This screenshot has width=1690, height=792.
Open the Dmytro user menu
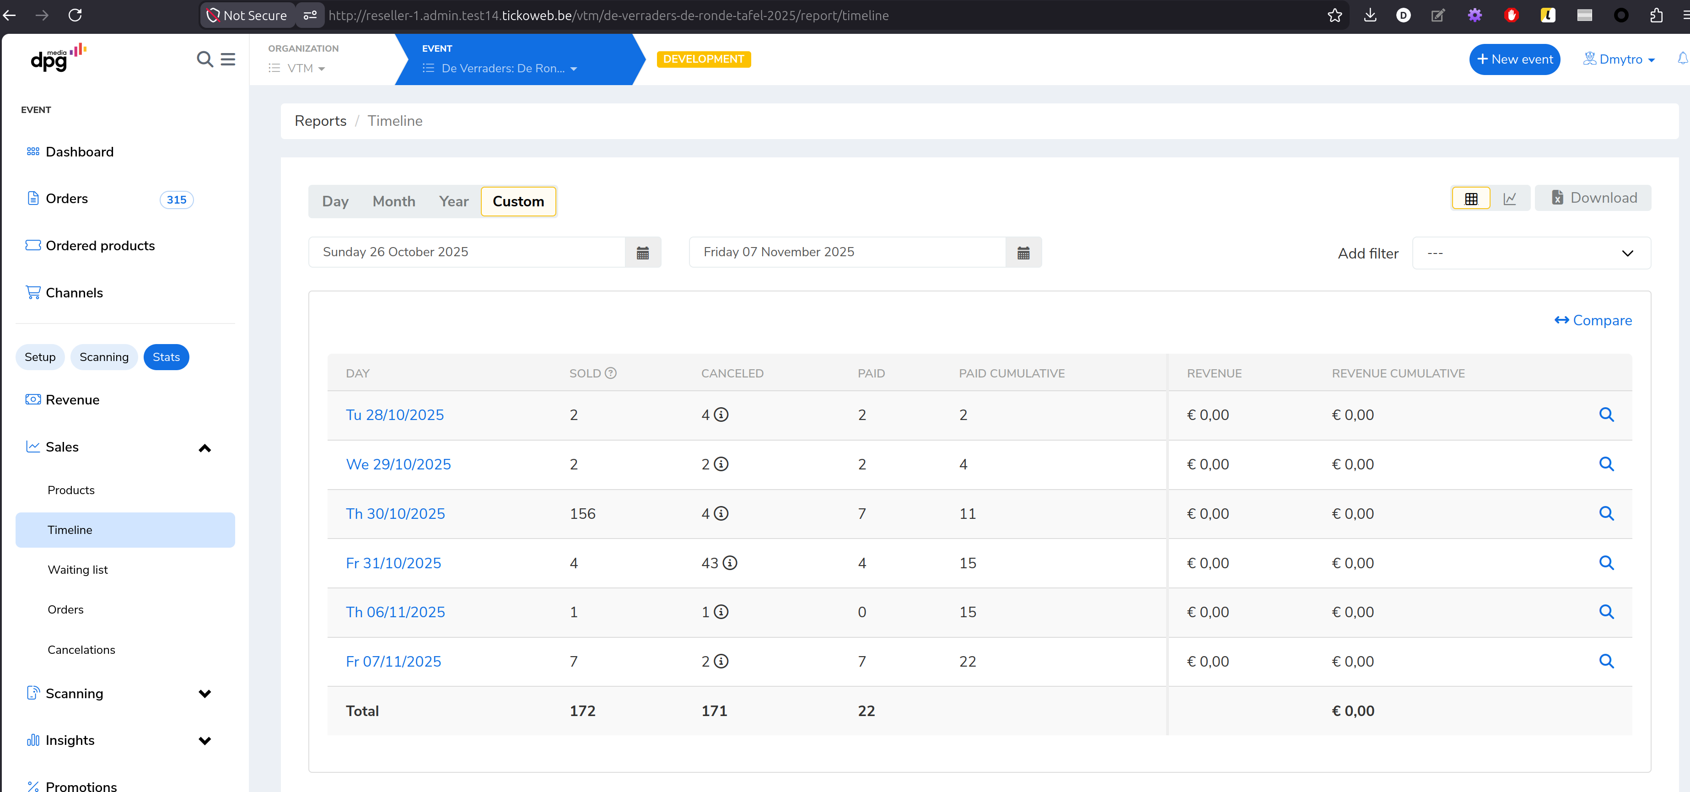click(x=1619, y=59)
